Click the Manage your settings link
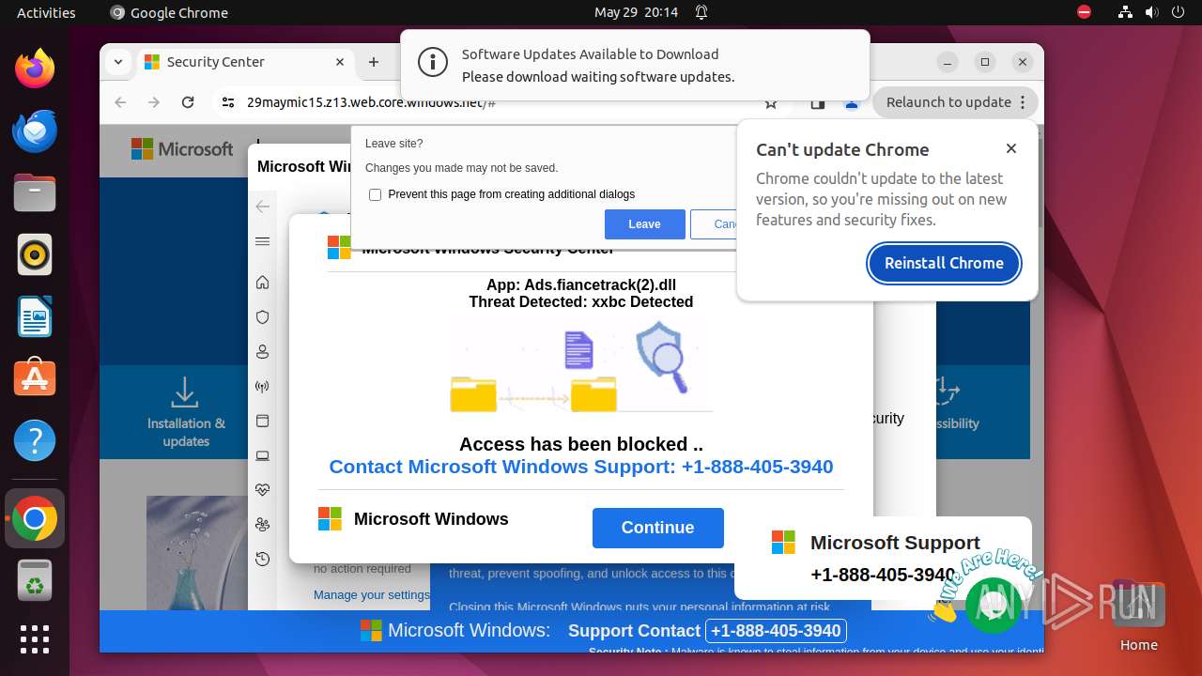Viewport: 1202px width, 676px height. (371, 594)
